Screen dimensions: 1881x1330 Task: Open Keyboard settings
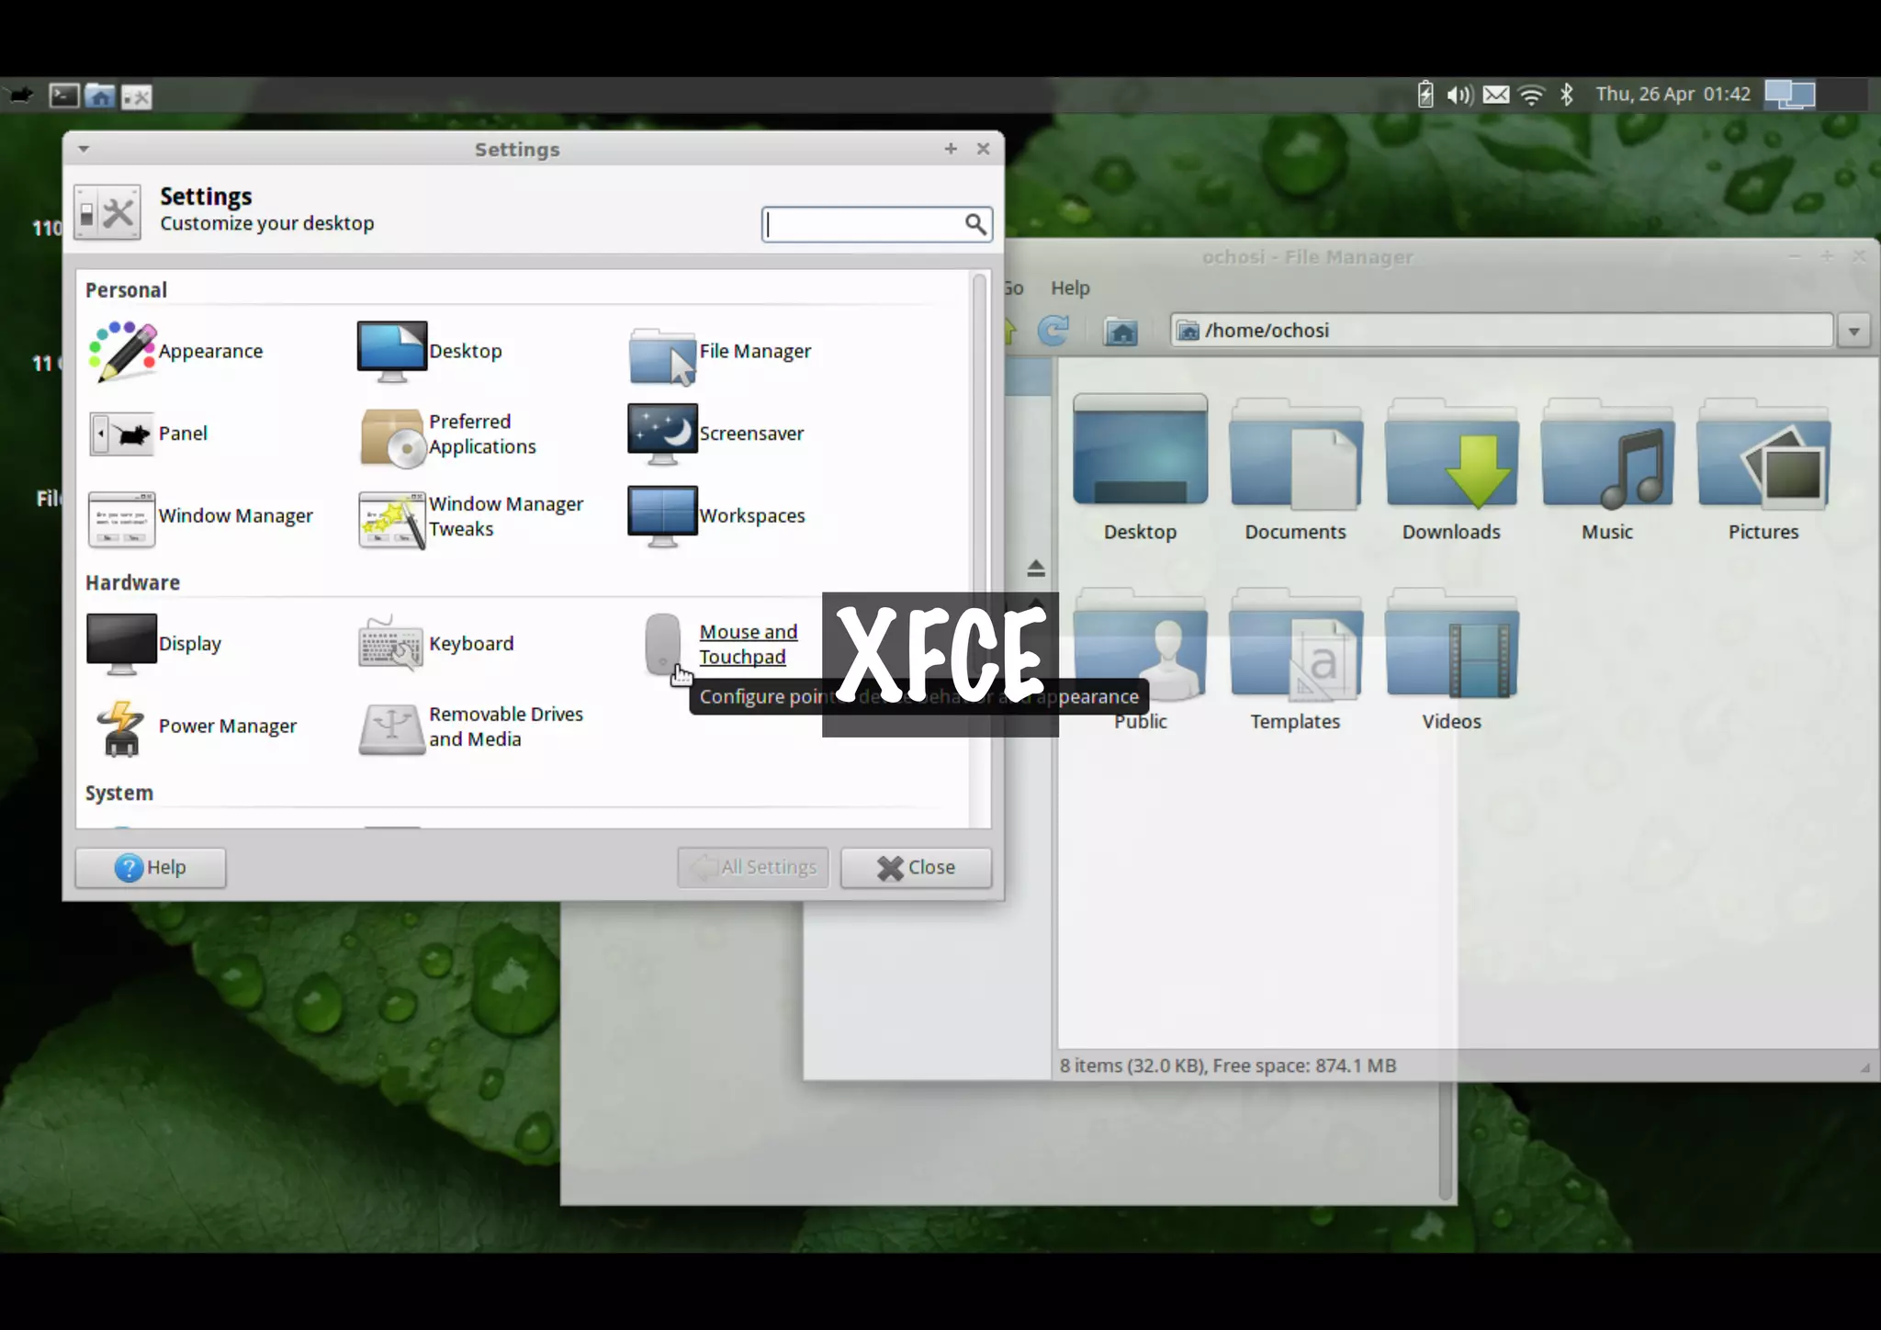click(x=435, y=644)
